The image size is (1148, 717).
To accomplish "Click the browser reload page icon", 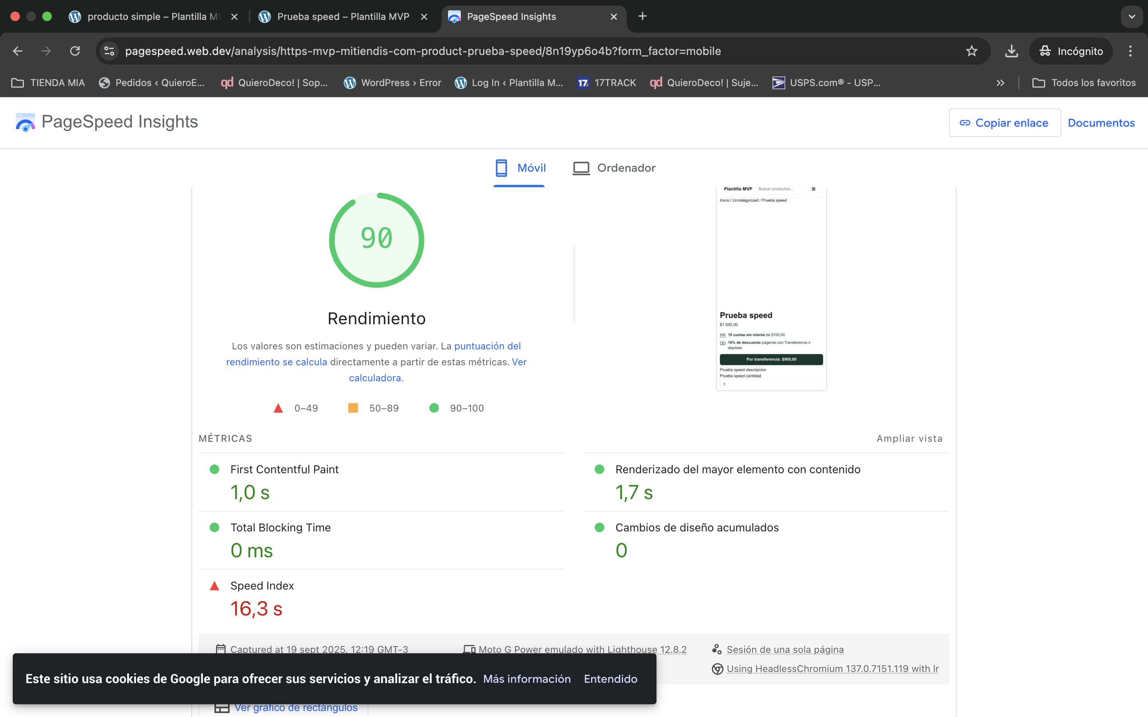I will 75,51.
